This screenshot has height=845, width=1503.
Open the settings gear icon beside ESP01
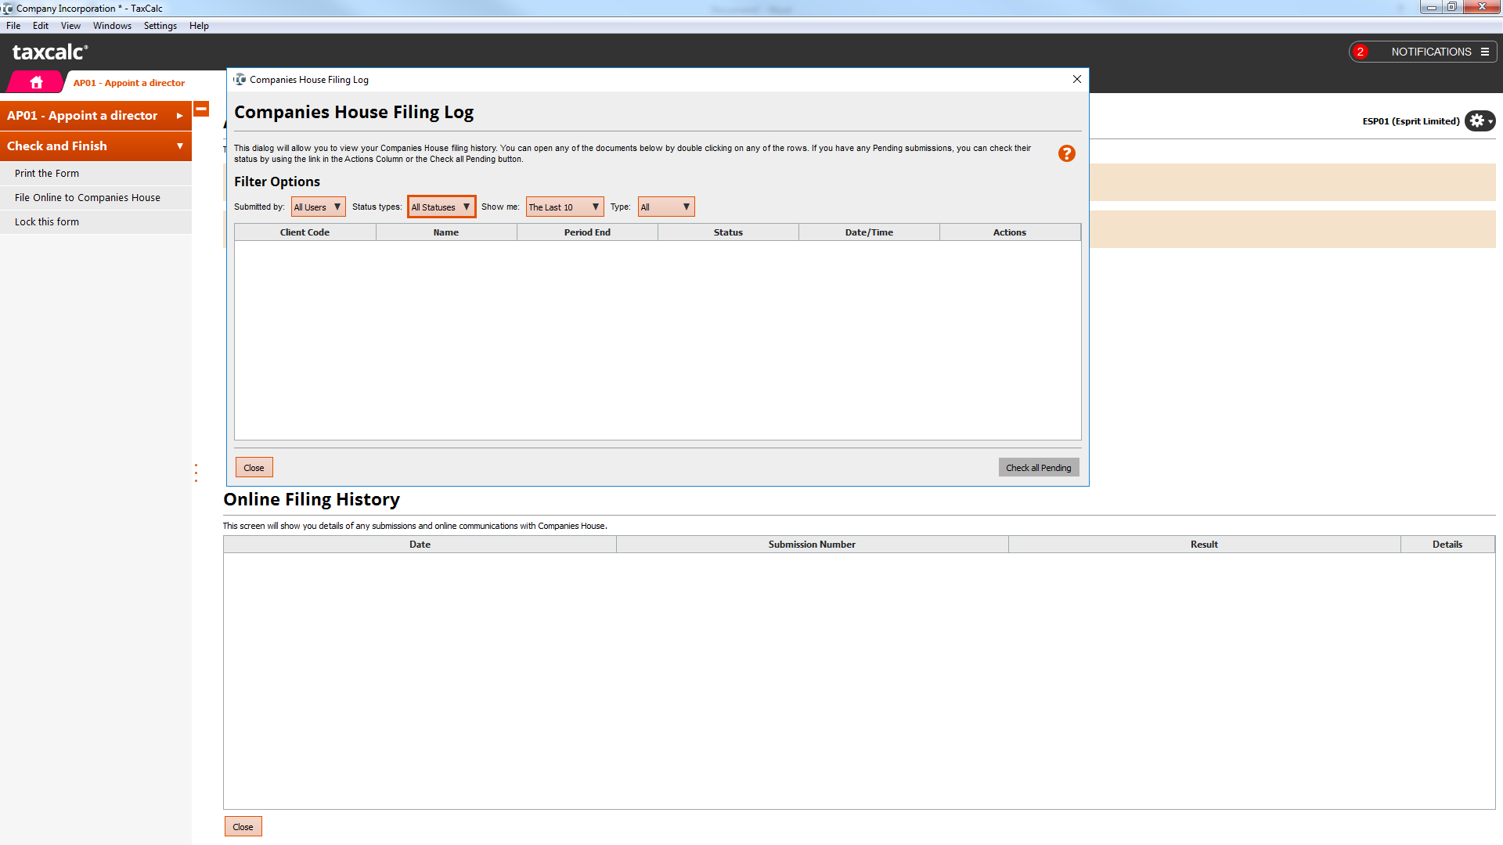pos(1479,120)
